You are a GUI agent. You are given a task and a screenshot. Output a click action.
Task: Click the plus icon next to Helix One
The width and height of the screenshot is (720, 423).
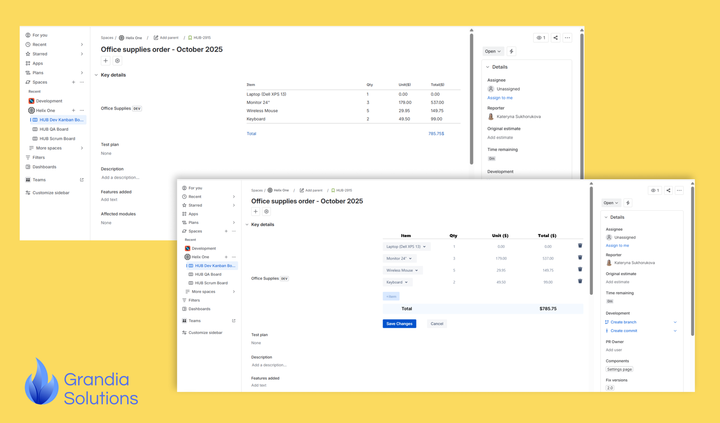coord(226,256)
